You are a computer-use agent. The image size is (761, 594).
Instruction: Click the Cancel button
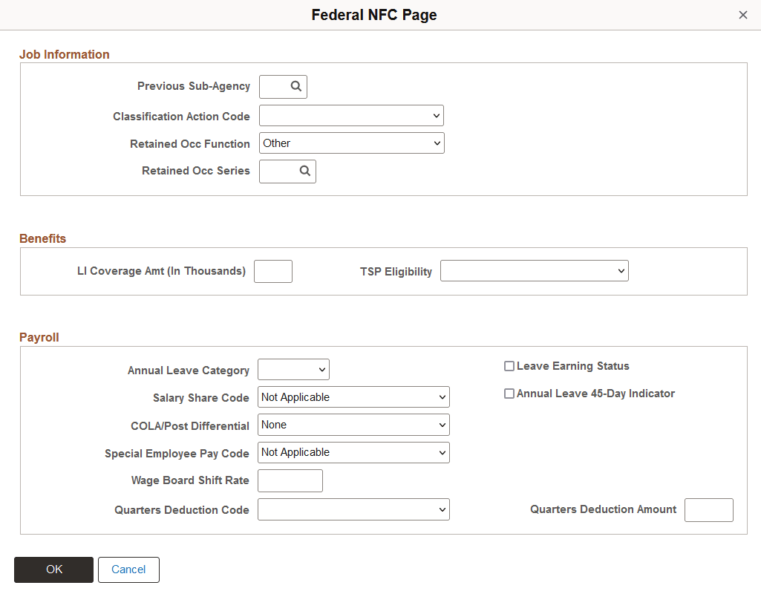tap(128, 569)
